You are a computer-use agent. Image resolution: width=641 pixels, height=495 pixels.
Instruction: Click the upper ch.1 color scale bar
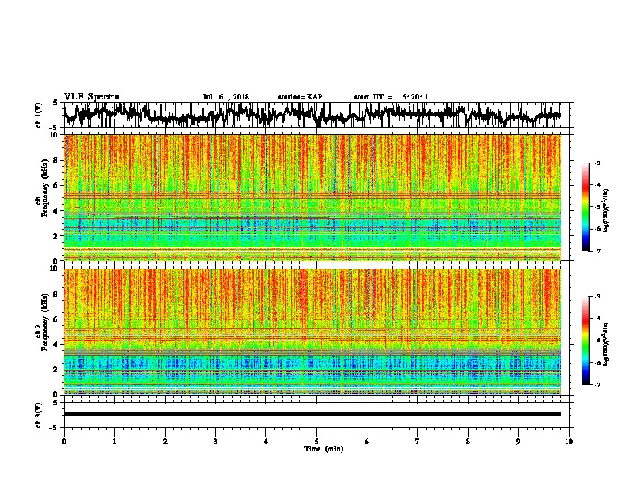(585, 207)
